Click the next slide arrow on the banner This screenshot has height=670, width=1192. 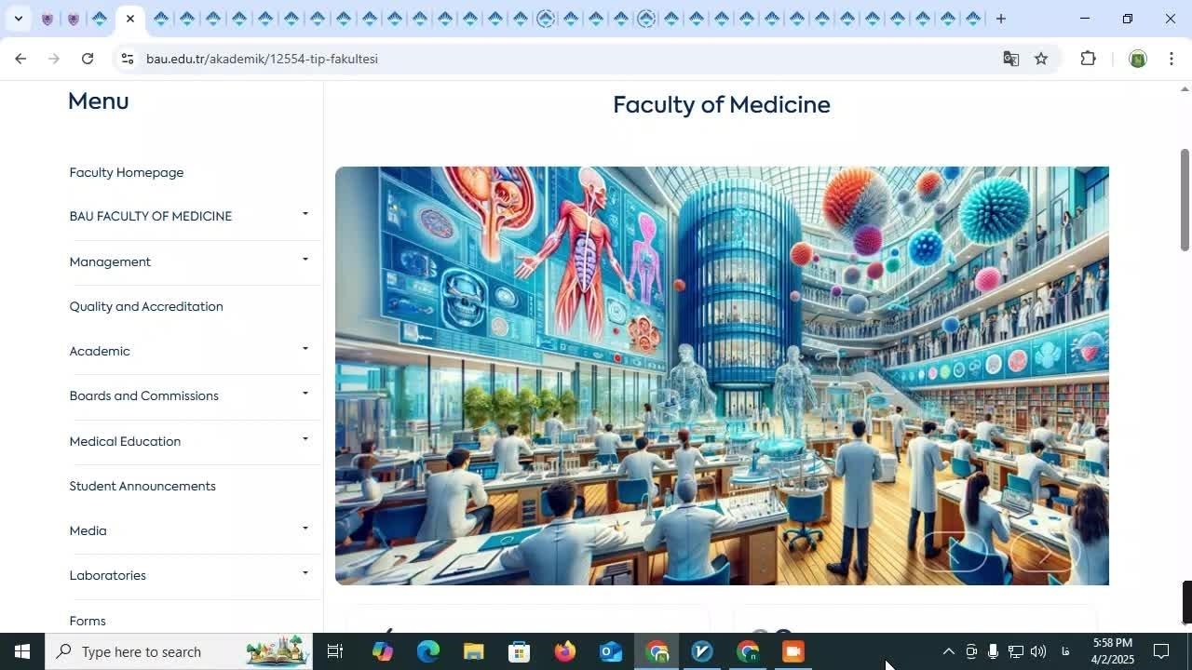point(1045,555)
